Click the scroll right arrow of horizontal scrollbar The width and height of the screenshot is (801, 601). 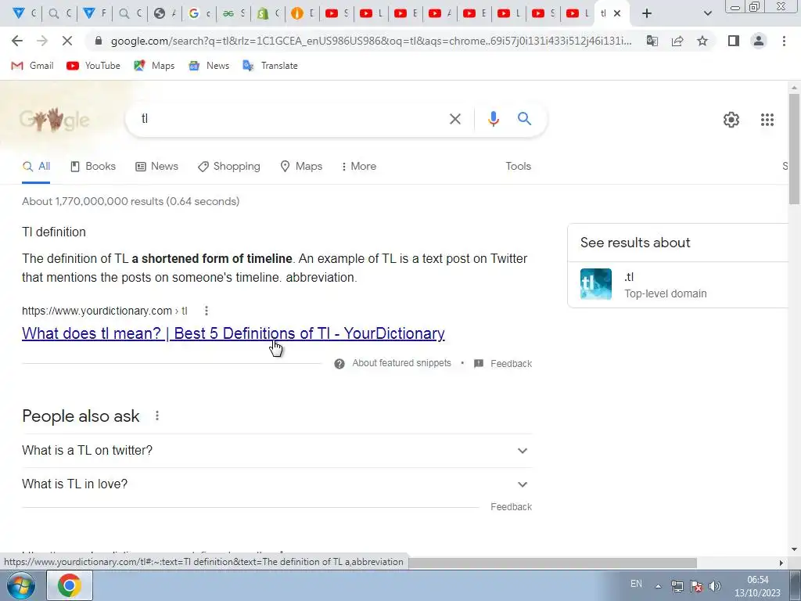click(x=781, y=563)
